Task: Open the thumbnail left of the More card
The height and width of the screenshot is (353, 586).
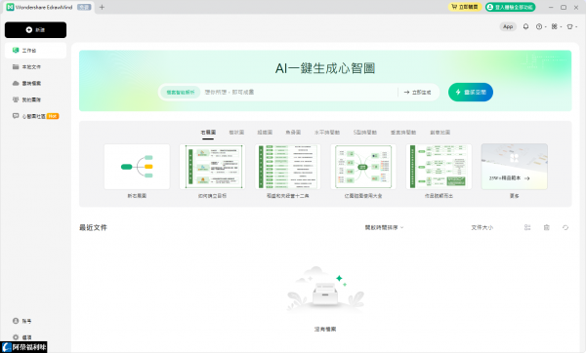Action: [439, 167]
